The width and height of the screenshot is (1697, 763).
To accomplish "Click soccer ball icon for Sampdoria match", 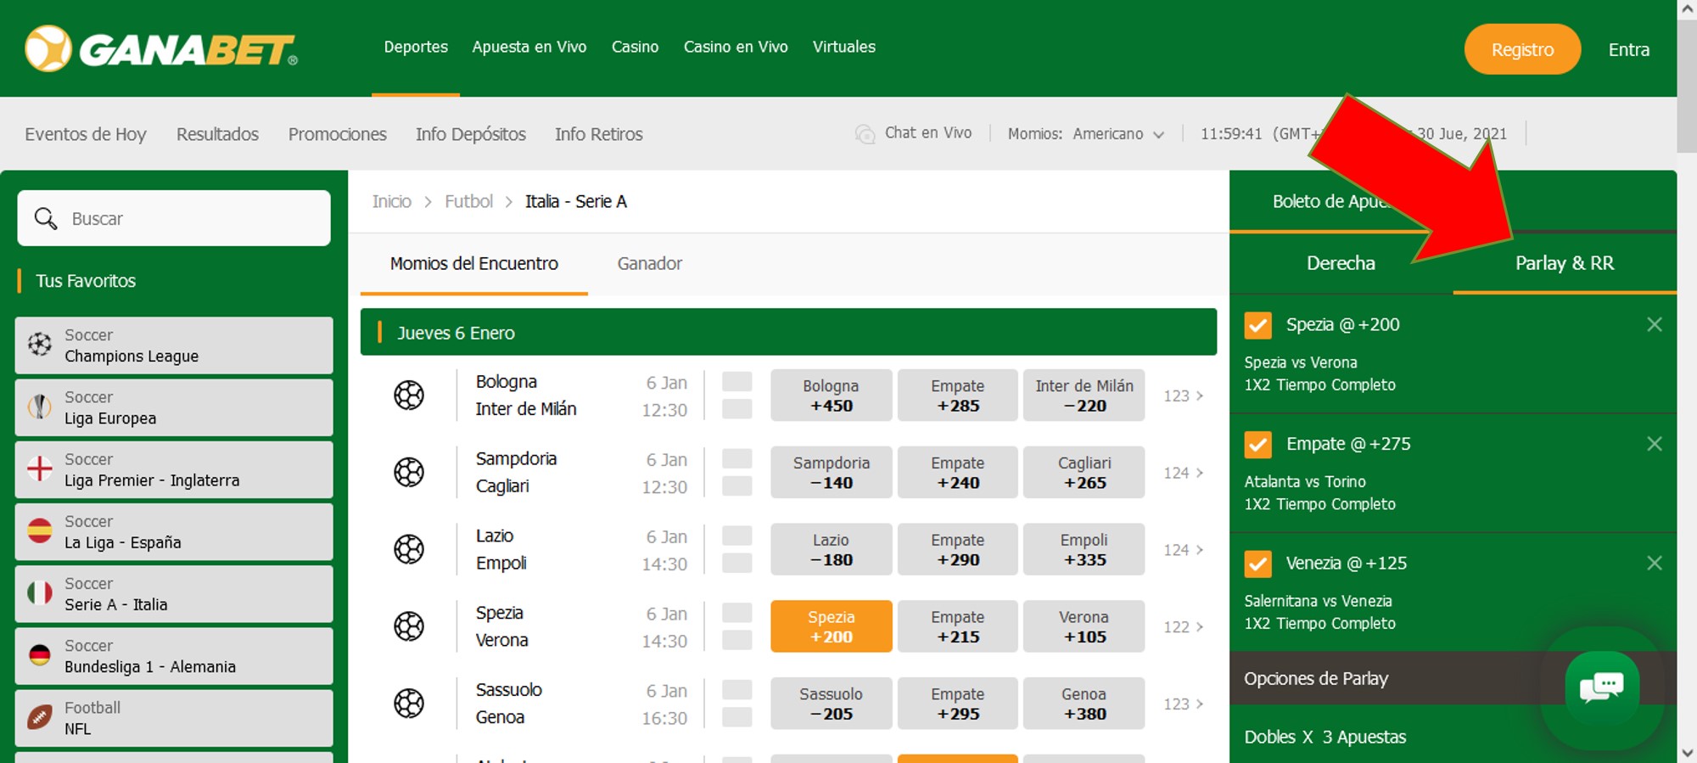I will (x=409, y=472).
